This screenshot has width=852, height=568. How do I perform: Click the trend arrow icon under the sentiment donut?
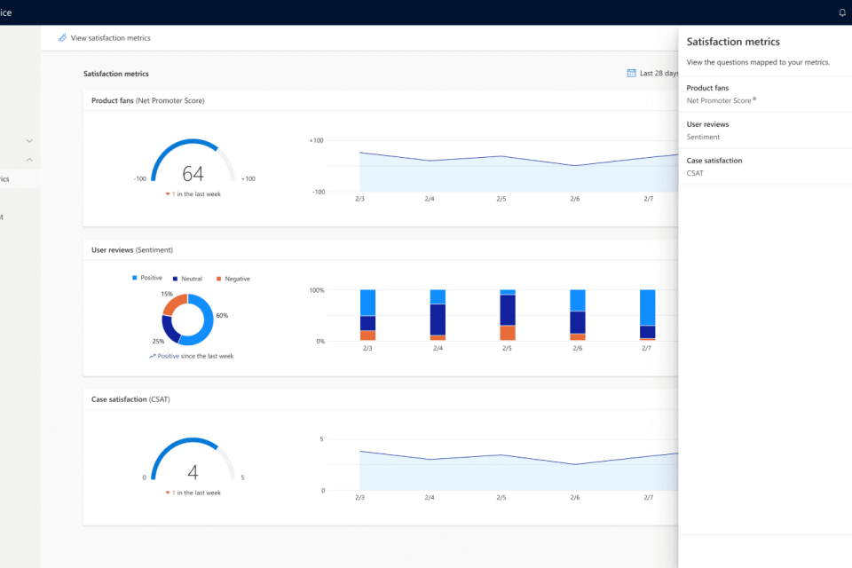153,356
